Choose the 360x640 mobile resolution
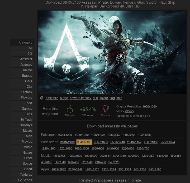Image resolution: width=190 pixels, height=183 pixels. [x=60, y=162]
